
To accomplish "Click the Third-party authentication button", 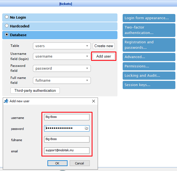I will 35,91.
